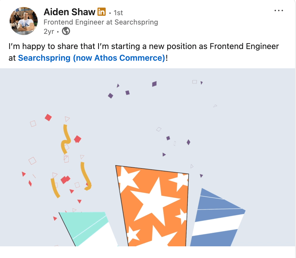Open the three-dot post options menu
This screenshot has width=296, height=258.
(279, 11)
